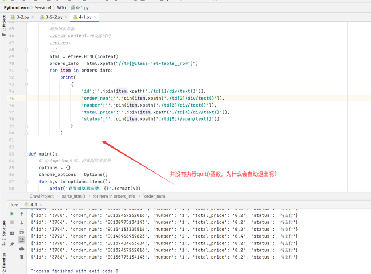The width and height of the screenshot is (371, 274).
Task: Click the 'order_num' dictionary key on line 75
Action: pyautogui.click(x=96, y=98)
